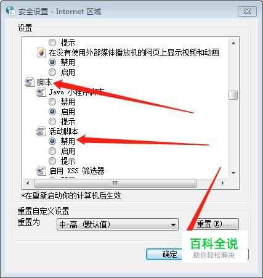Click the vertical scrollbar down arrow
263x278 pixels.
(233, 173)
